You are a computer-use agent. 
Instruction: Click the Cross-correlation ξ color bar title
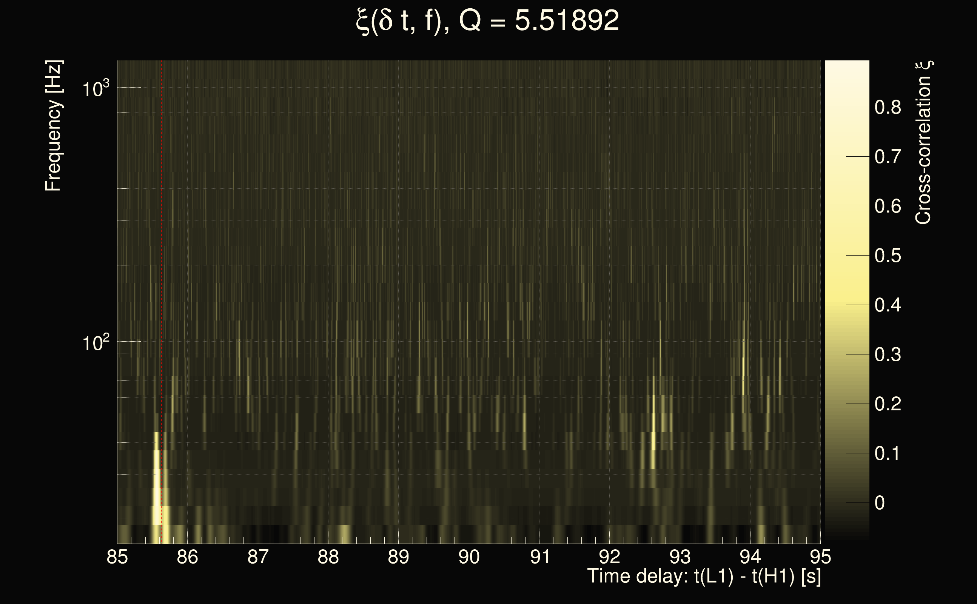pyautogui.click(x=923, y=143)
